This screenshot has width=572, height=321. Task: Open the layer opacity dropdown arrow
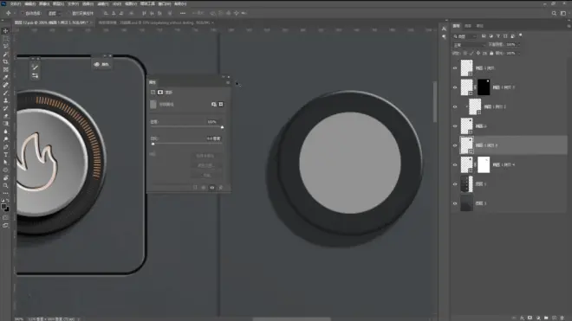tap(519, 44)
